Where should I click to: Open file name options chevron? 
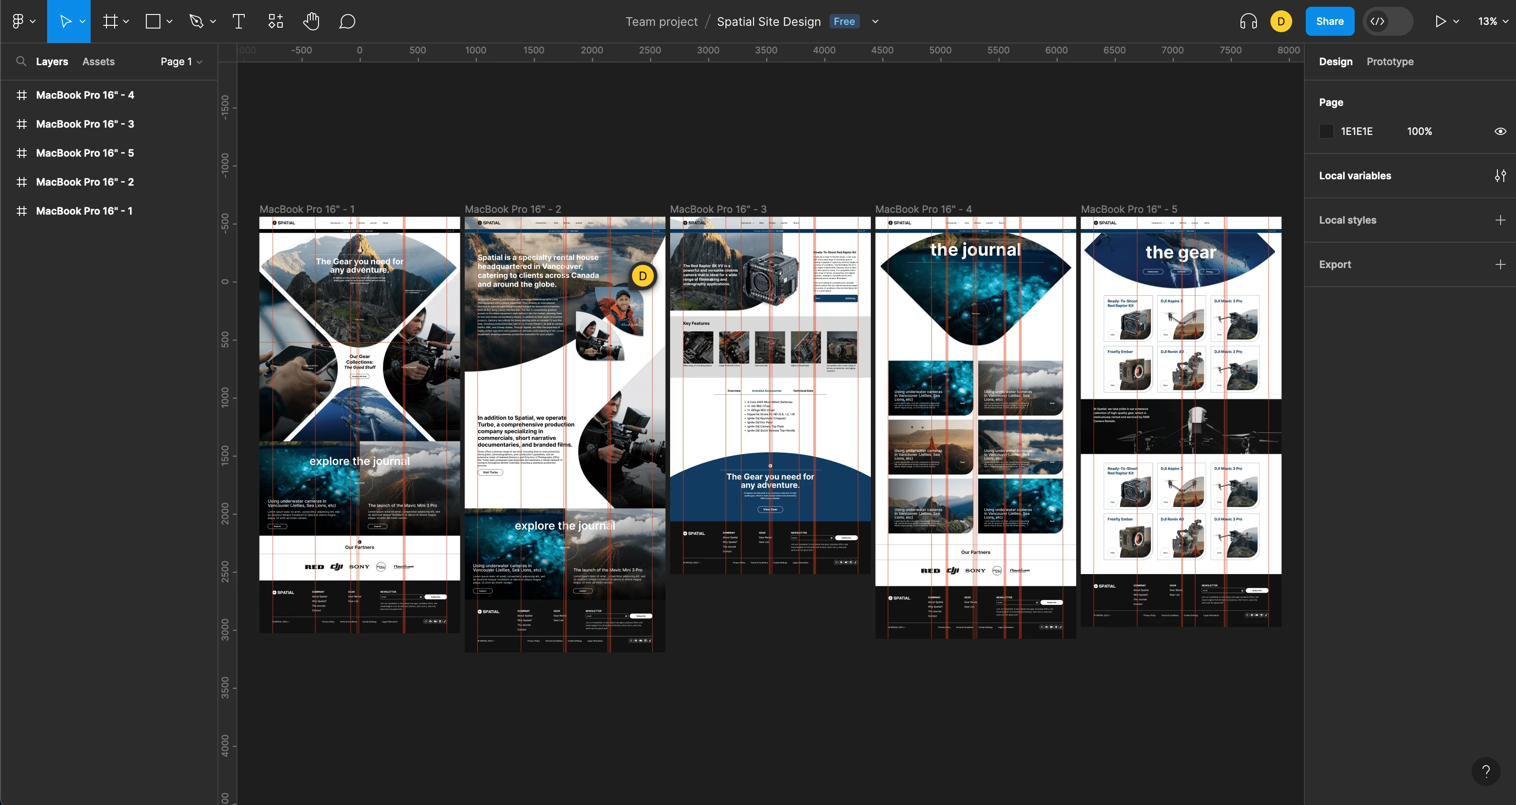tap(875, 22)
